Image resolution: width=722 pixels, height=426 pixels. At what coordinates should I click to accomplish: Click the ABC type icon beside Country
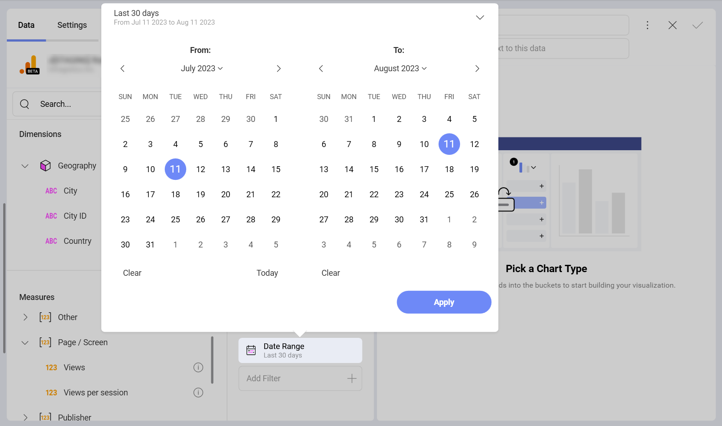pyautogui.click(x=51, y=241)
